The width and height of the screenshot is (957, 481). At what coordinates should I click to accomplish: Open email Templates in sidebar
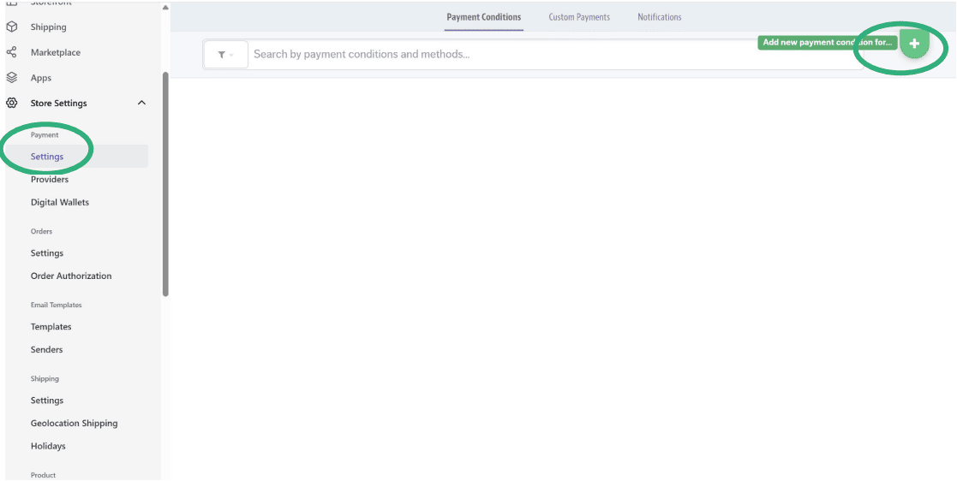51,327
